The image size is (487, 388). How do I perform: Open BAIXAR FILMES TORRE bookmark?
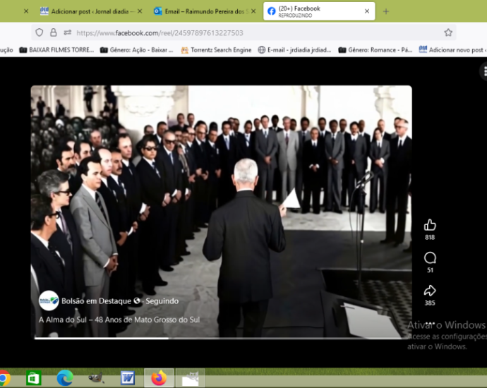(56, 50)
